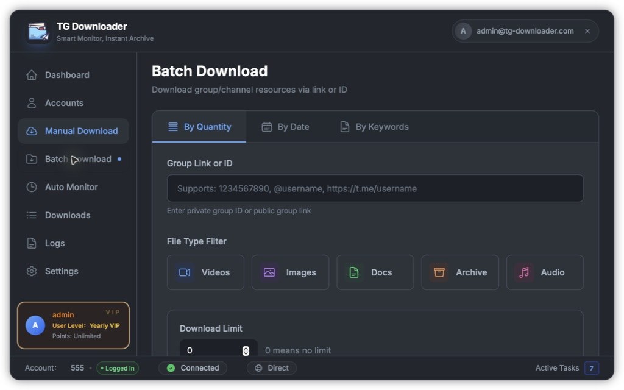Toggle the Archive file type filter
Image resolution: width=624 pixels, height=390 pixels.
459,272
